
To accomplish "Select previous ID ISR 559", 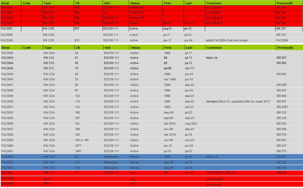I will 281,168.
